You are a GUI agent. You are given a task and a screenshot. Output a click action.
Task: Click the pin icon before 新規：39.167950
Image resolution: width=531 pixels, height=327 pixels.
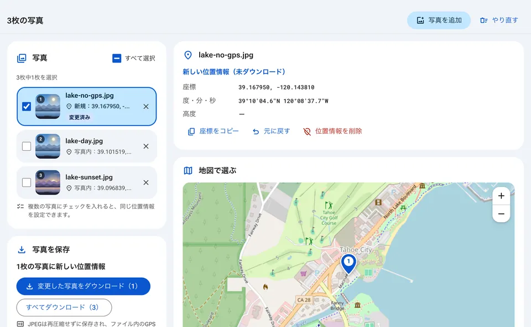(x=69, y=107)
